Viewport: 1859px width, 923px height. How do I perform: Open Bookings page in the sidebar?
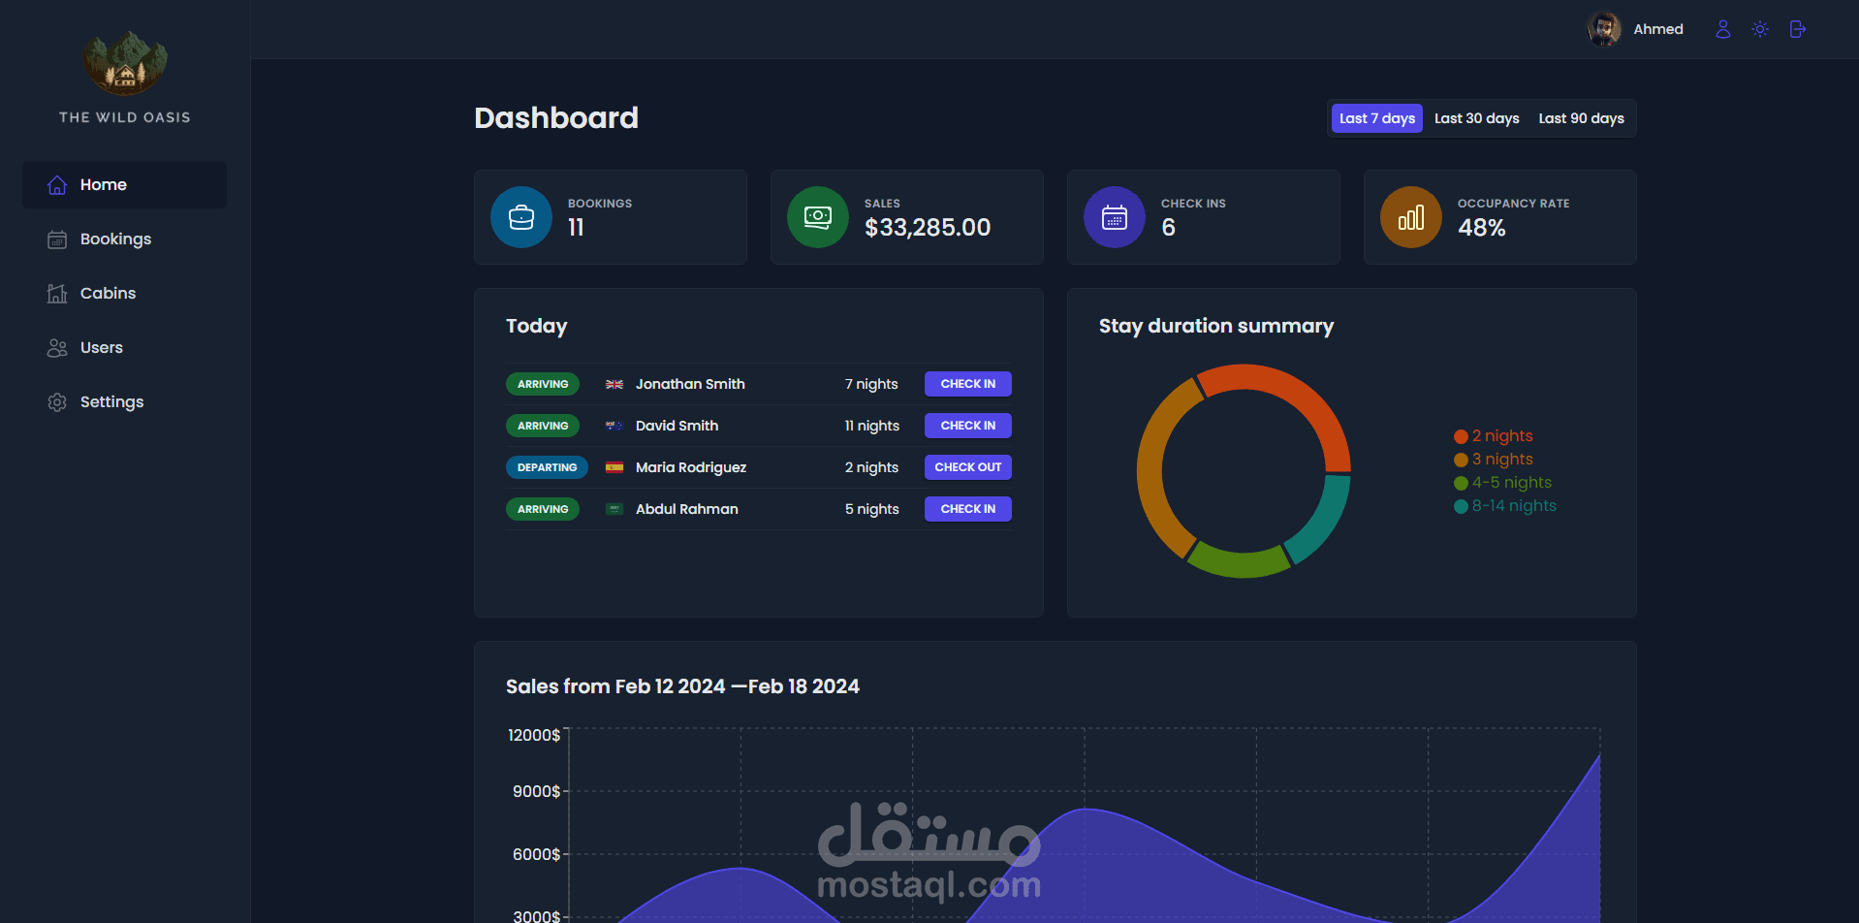(124, 239)
